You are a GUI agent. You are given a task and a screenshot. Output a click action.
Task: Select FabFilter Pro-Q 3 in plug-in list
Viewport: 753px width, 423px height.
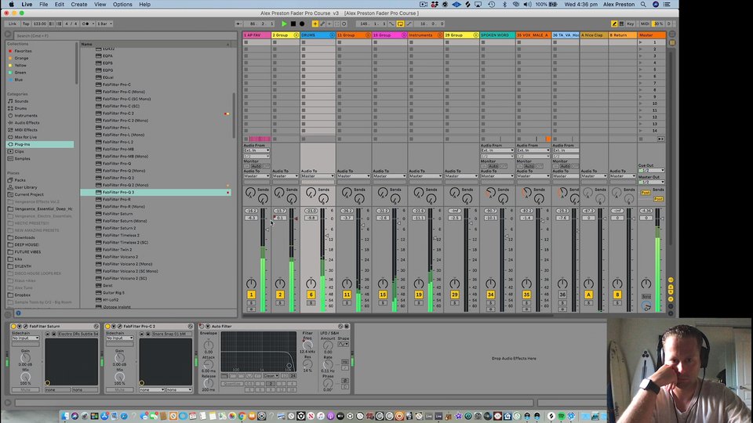point(156,193)
